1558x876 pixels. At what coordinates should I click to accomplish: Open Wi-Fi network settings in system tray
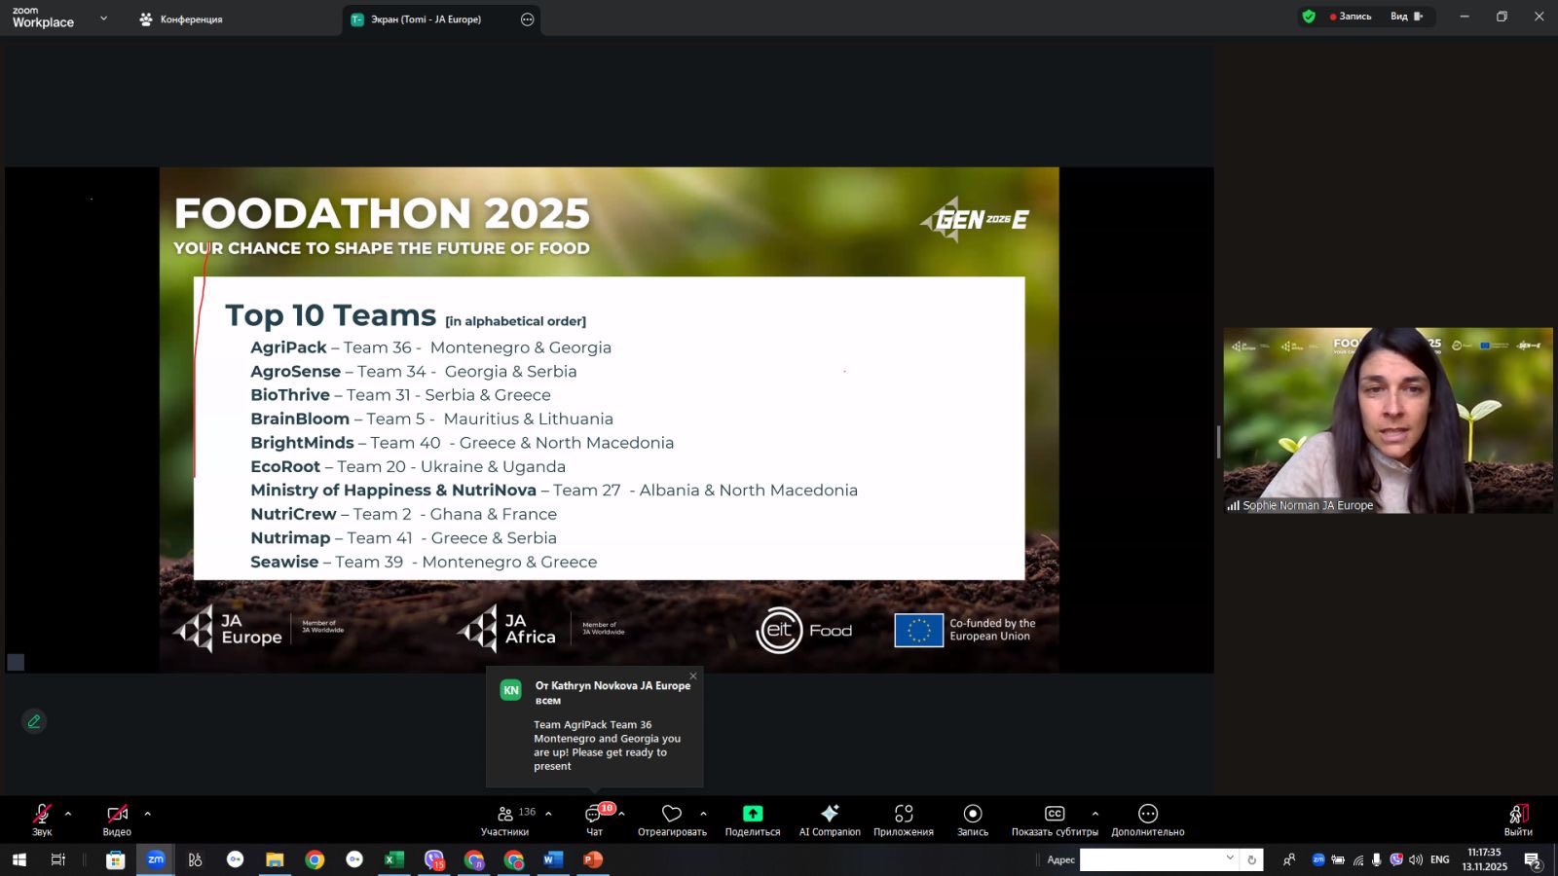[1357, 859]
